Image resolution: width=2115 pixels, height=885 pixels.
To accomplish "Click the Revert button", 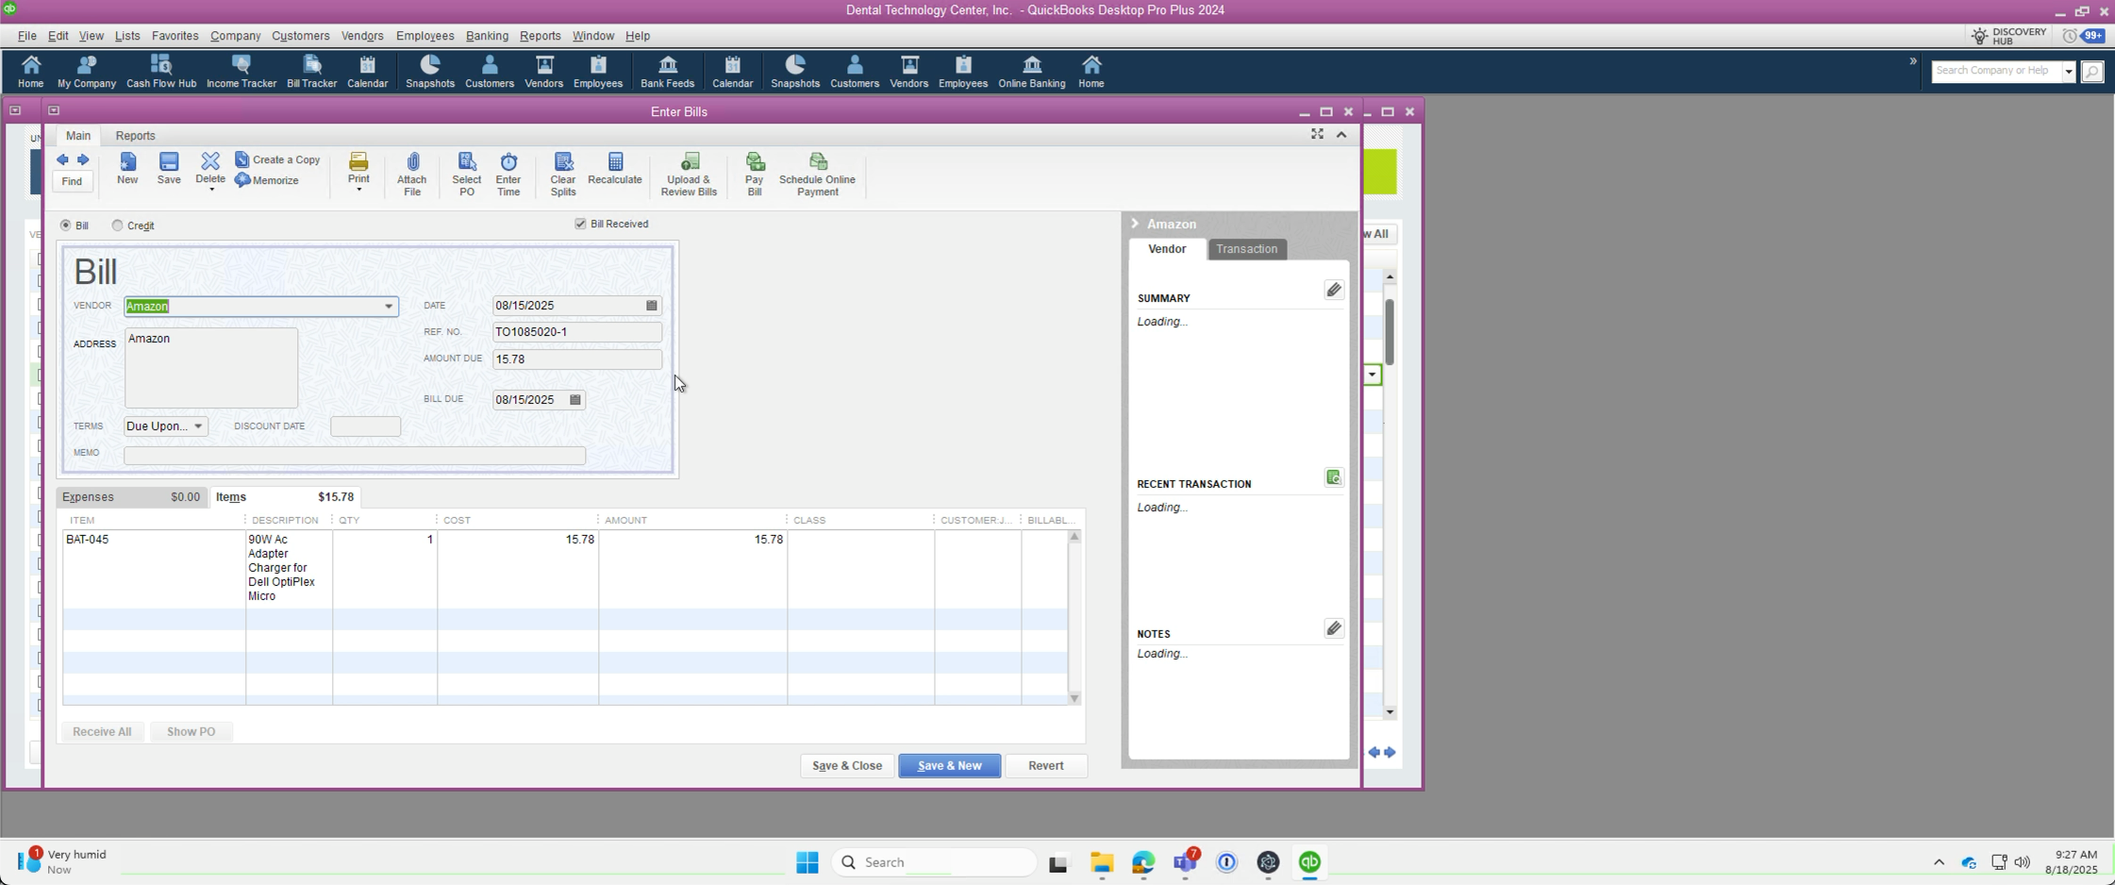I will (x=1045, y=765).
